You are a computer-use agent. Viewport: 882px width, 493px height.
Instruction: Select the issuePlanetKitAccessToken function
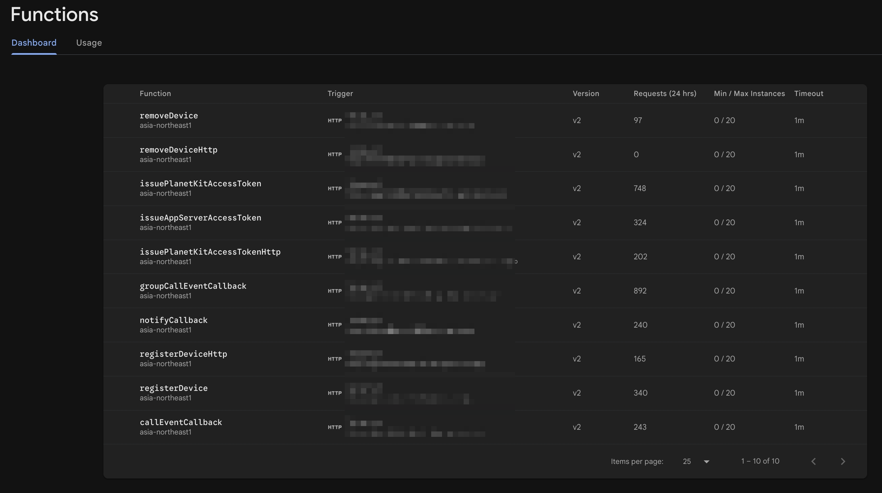tap(200, 183)
